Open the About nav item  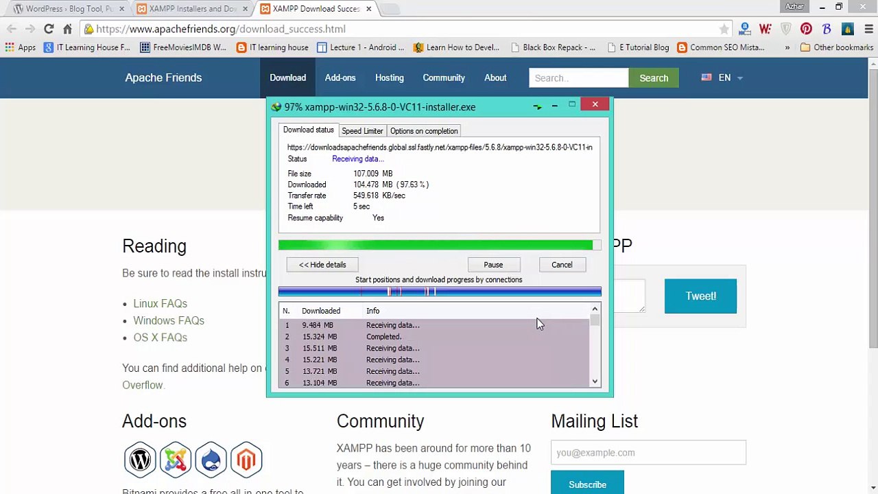[495, 78]
